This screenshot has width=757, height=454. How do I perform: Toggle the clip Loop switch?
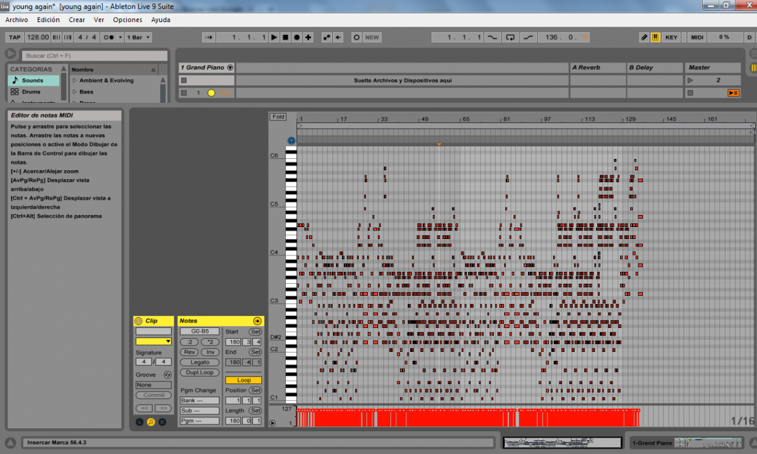click(x=244, y=380)
